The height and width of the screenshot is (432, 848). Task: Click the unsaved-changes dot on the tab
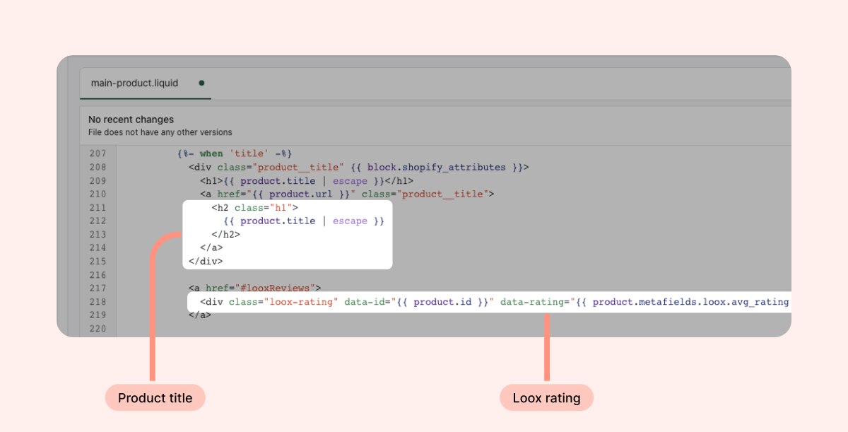coord(201,83)
